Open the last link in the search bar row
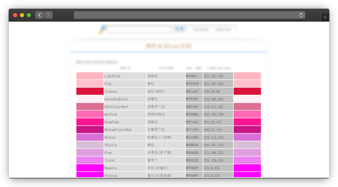 (x=223, y=30)
